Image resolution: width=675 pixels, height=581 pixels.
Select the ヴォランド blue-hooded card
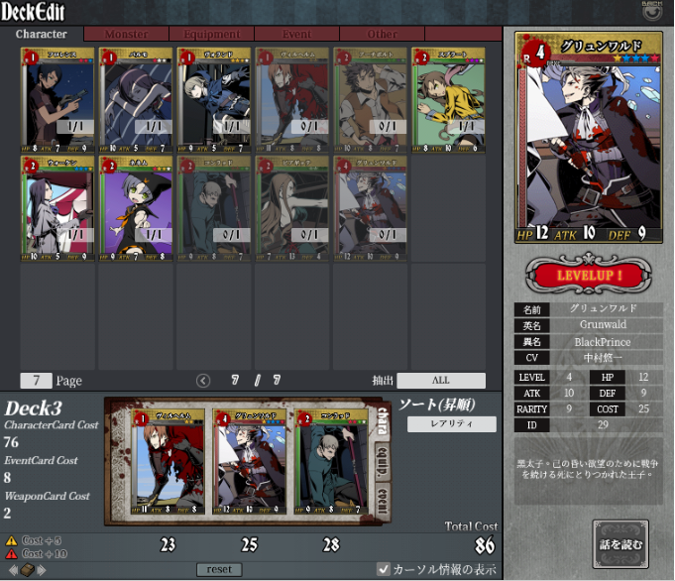pyautogui.click(x=214, y=100)
